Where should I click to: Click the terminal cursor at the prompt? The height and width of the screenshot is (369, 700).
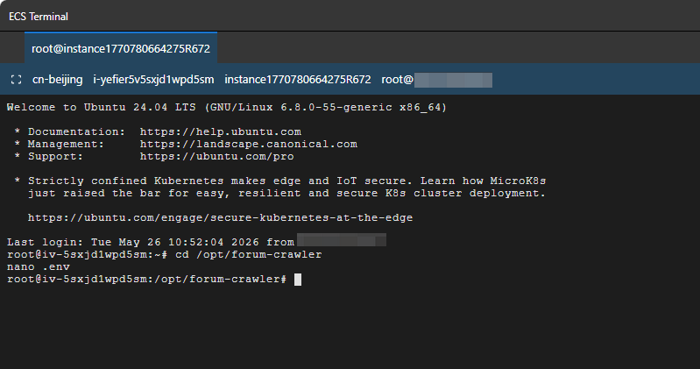coord(298,280)
